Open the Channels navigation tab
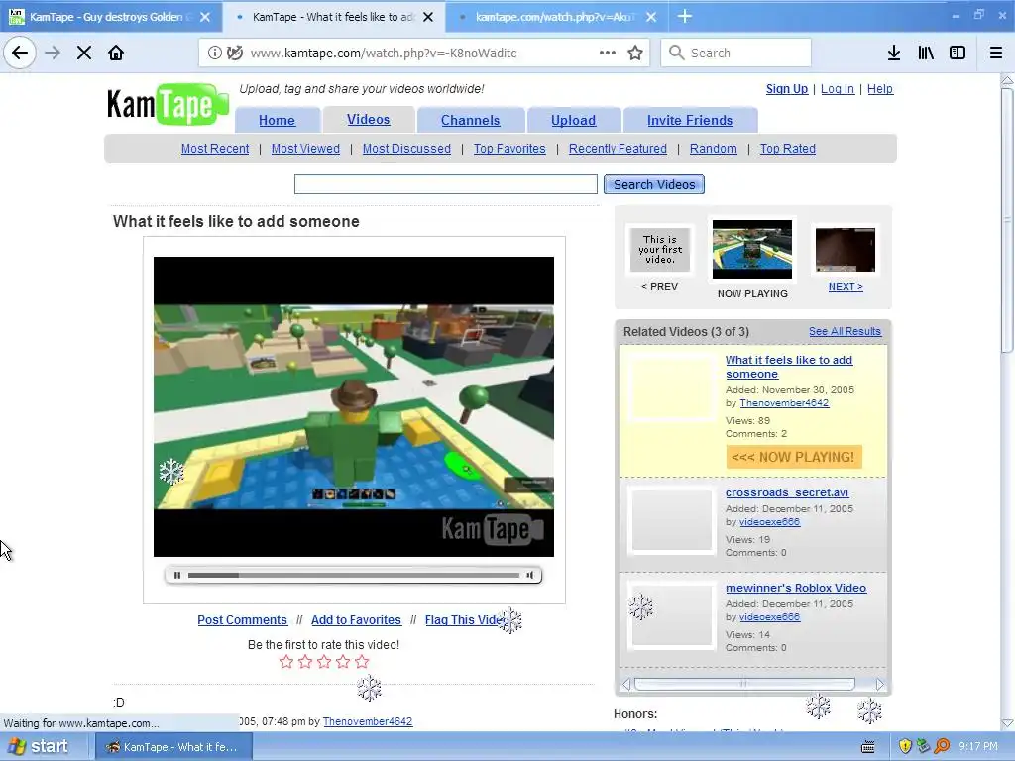 [x=471, y=120]
